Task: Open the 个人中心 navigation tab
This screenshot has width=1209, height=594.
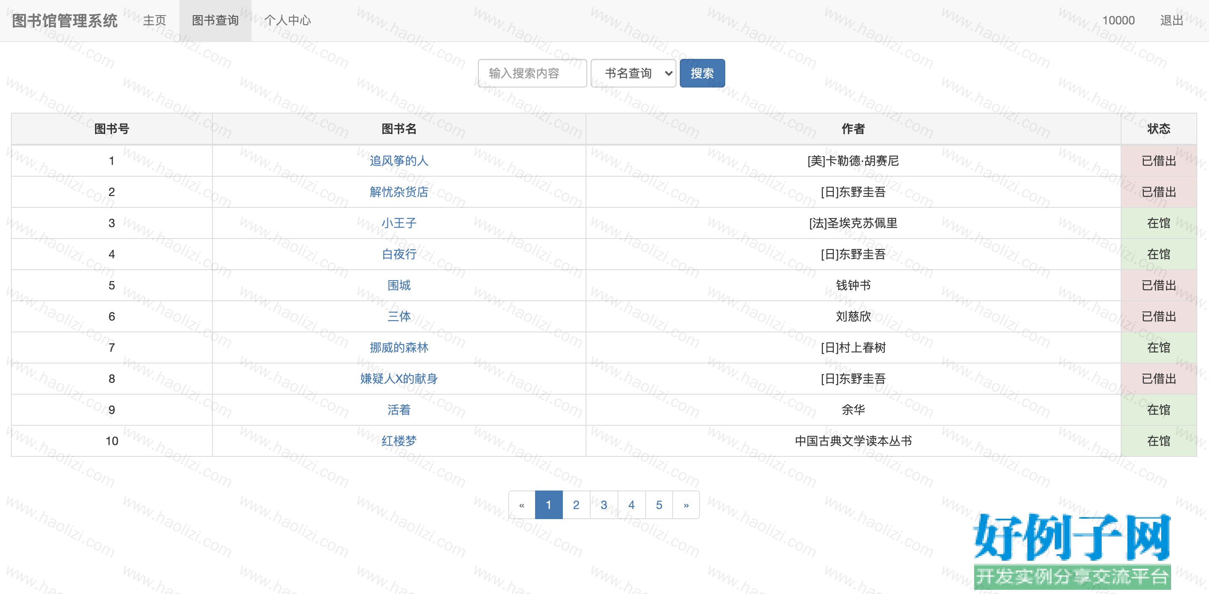Action: tap(287, 21)
